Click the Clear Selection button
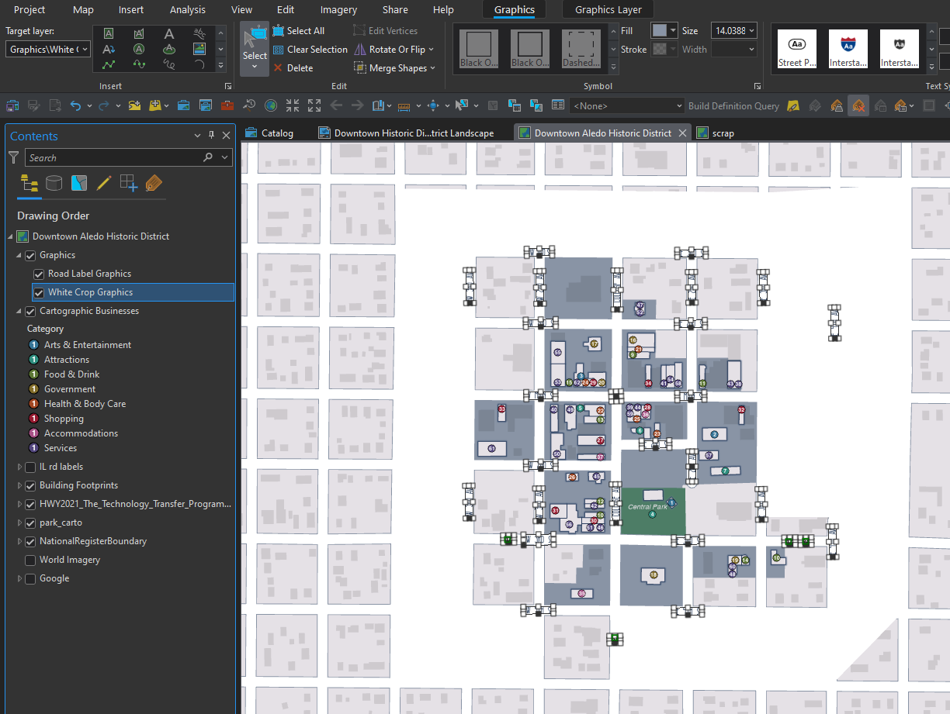The height and width of the screenshot is (714, 950). [x=310, y=49]
